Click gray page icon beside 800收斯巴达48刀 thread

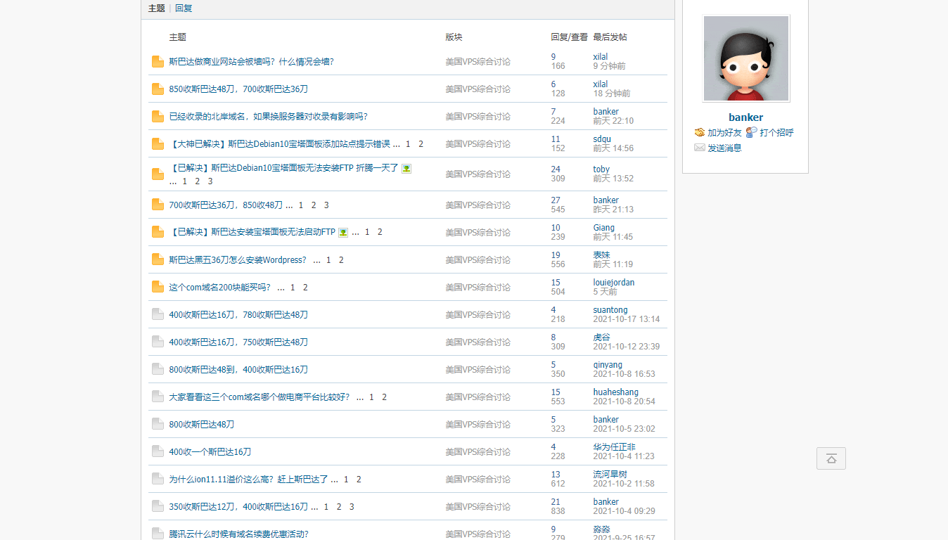pyautogui.click(x=158, y=425)
